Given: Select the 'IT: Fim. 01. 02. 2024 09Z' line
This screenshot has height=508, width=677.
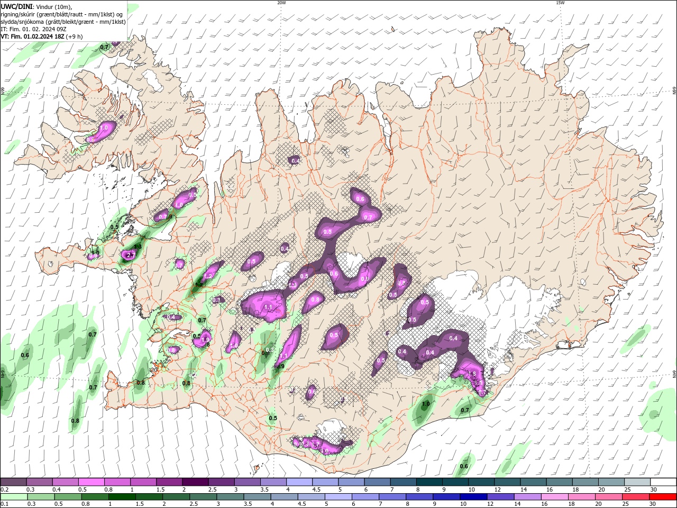Looking at the screenshot, I should [x=33, y=29].
